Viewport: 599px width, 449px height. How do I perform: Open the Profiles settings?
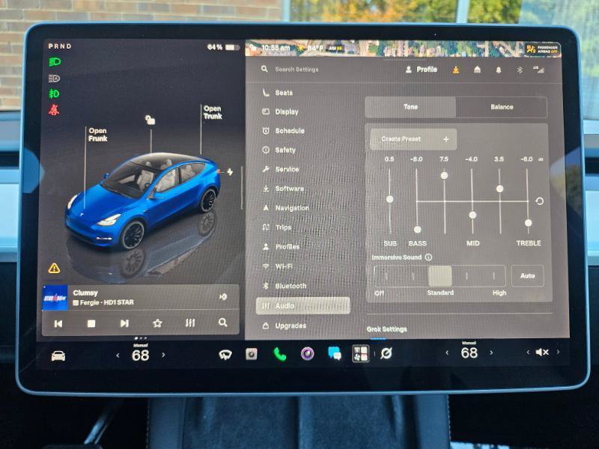[x=281, y=247]
